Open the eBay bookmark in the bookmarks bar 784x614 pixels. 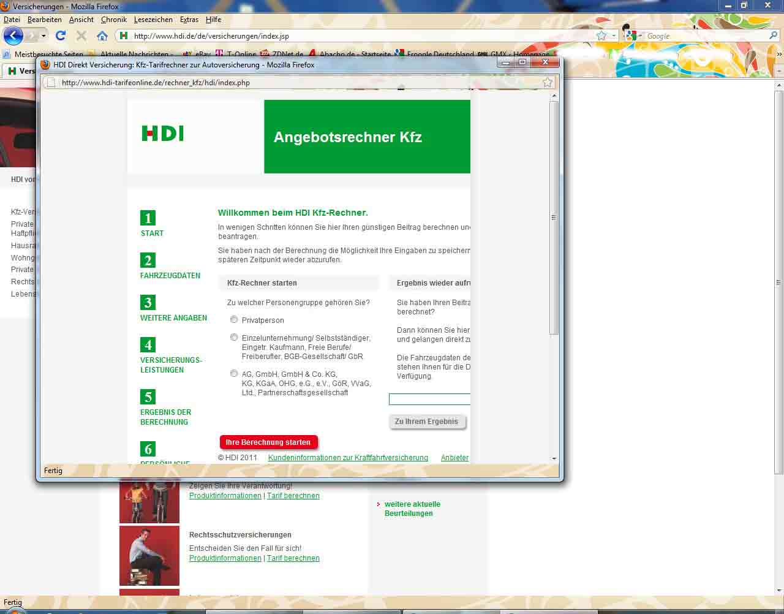coord(197,54)
